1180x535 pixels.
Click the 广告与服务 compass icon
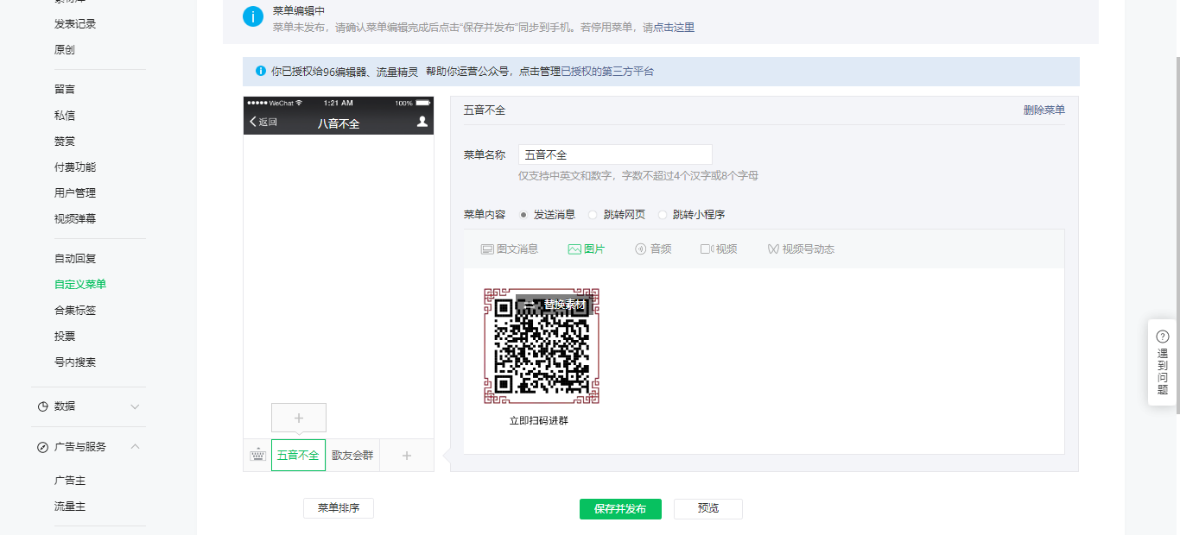43,447
